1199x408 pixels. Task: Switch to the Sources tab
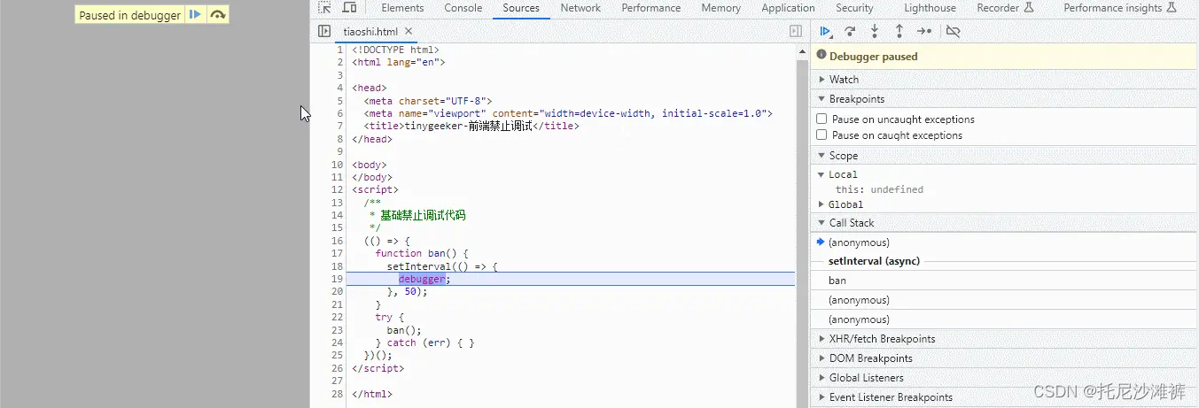point(521,8)
